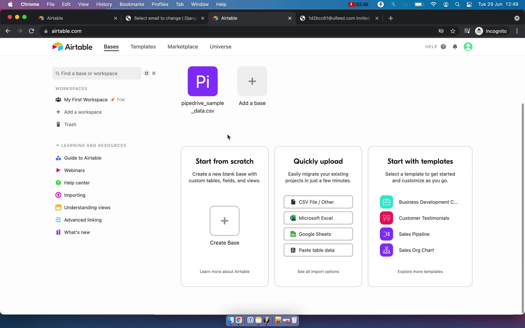Viewport: 525px width, 328px height.
Task: Open the Help question mark icon
Action: [x=443, y=47]
